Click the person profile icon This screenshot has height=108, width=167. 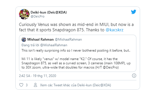35,85
